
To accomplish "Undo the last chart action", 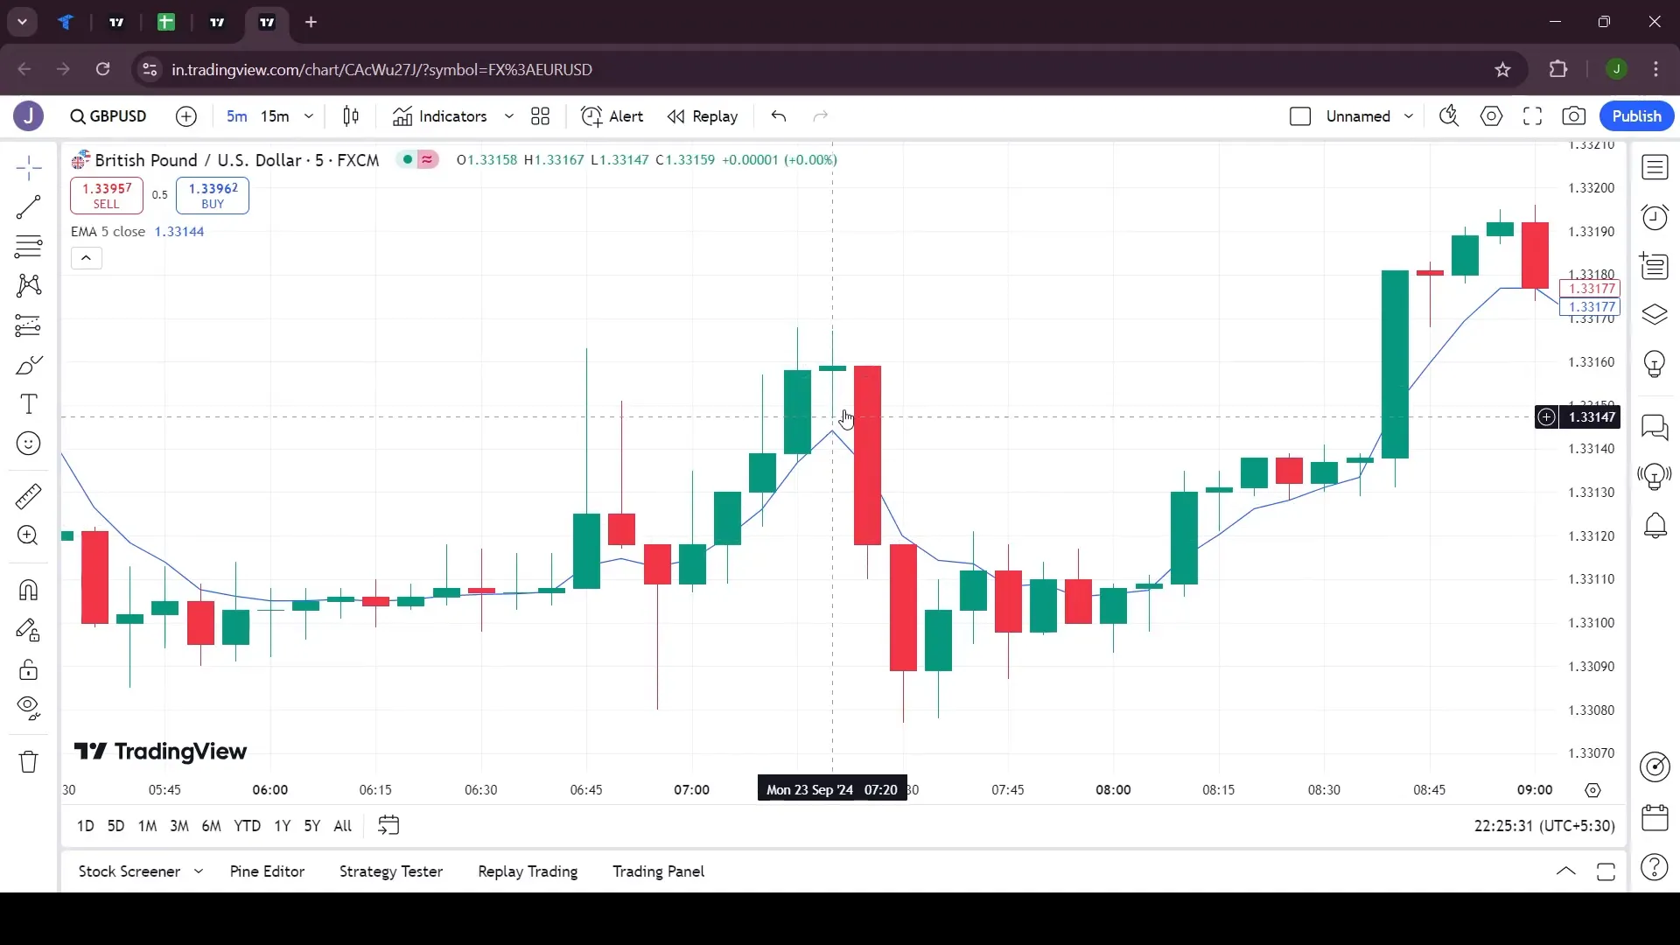I will pos(779,116).
